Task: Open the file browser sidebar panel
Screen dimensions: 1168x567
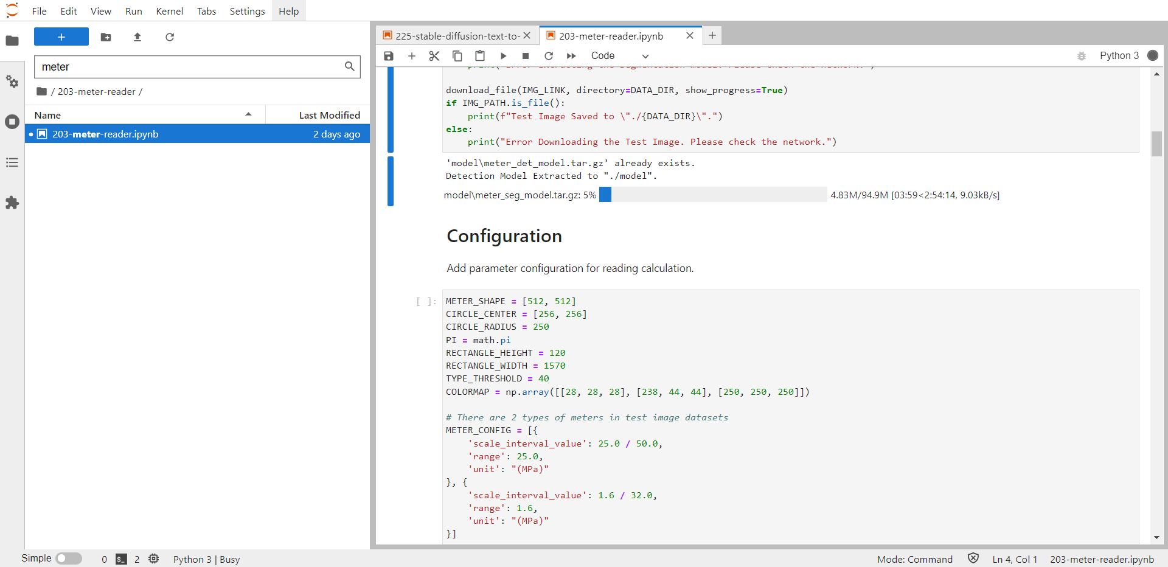Action: click(12, 41)
